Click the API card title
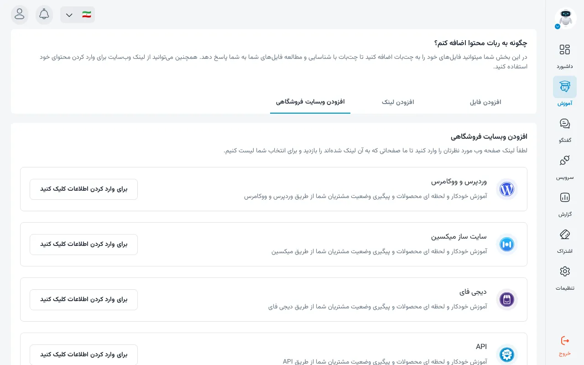The image size is (584, 365). point(481,347)
